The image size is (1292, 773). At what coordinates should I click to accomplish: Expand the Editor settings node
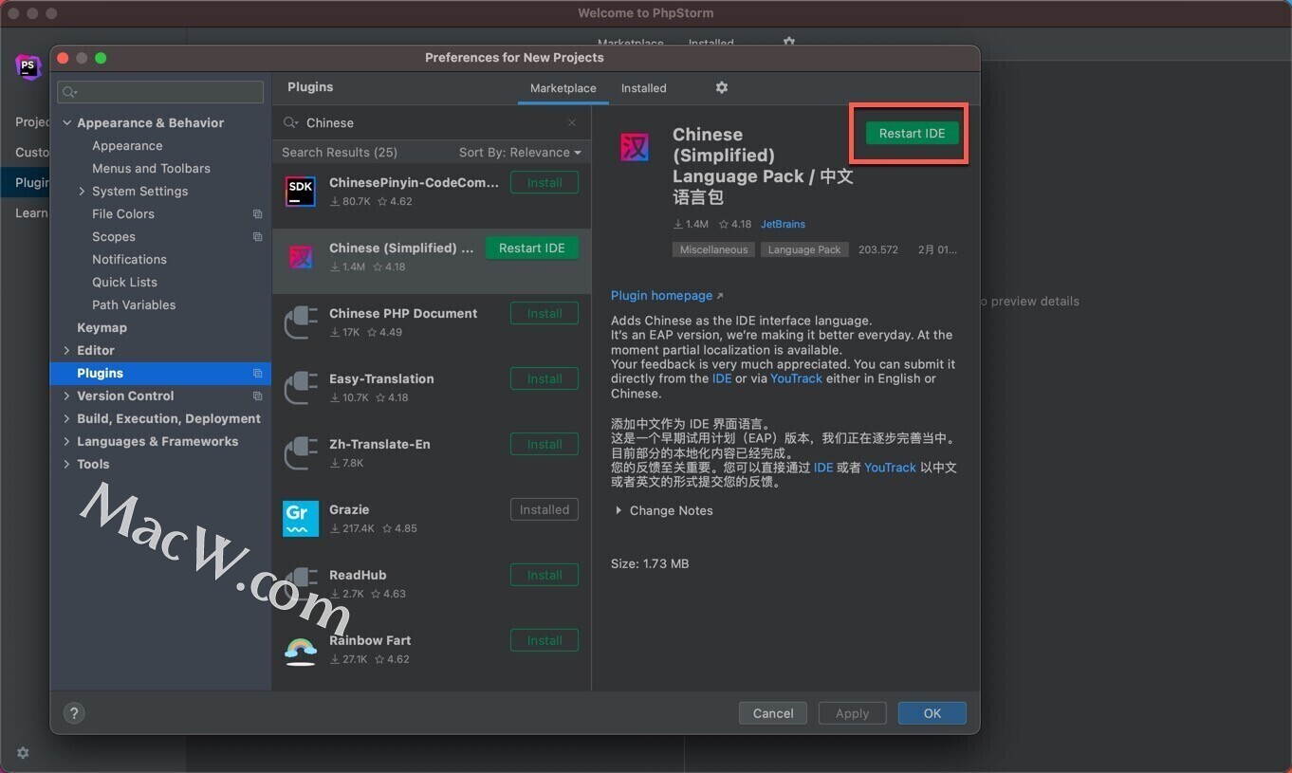[x=66, y=351]
